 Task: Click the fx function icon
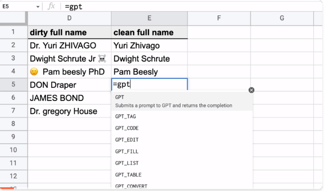pos(51,6)
